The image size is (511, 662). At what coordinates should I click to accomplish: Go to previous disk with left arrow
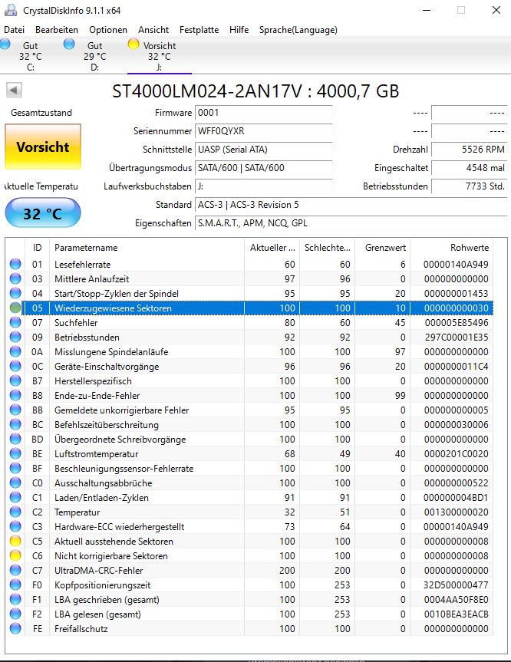tap(14, 90)
